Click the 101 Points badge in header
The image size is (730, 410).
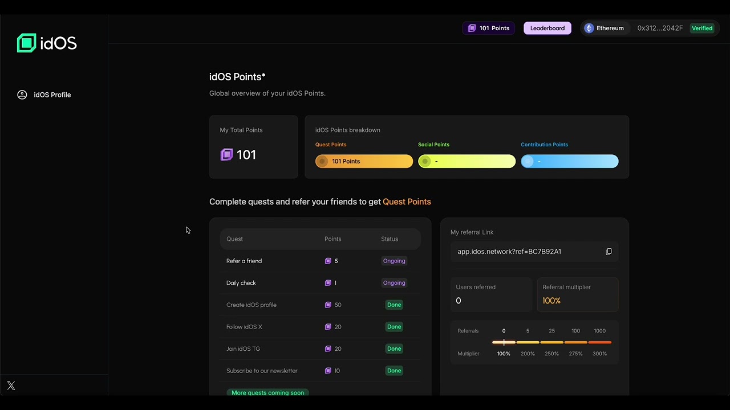[489, 28]
